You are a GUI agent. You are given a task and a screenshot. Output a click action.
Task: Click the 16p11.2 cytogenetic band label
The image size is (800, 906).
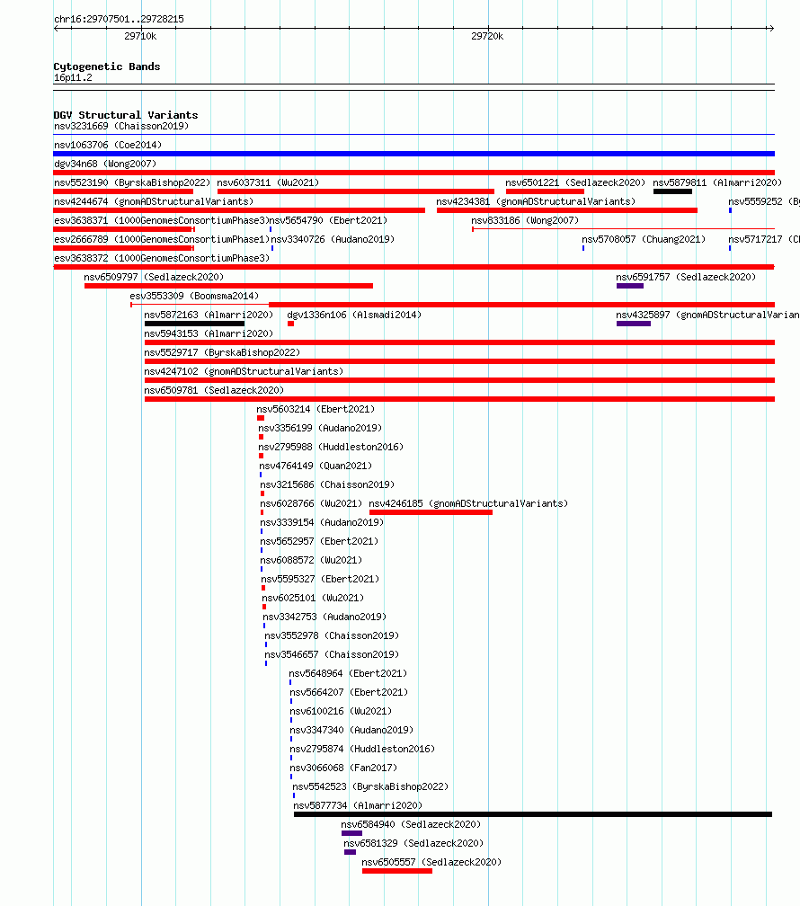(73, 77)
